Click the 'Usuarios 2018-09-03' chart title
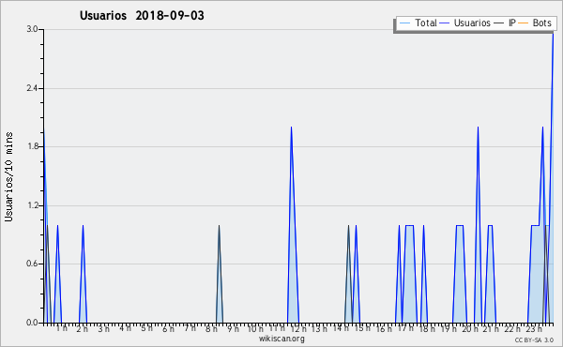The width and height of the screenshot is (563, 347). 142,15
